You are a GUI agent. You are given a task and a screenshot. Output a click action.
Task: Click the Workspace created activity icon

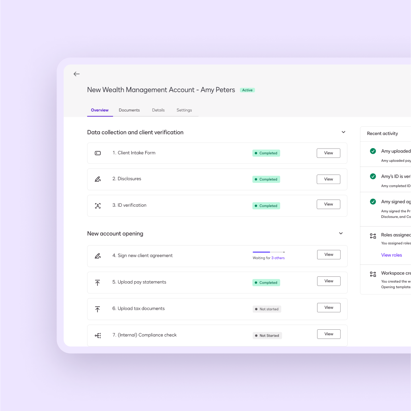coord(373,274)
